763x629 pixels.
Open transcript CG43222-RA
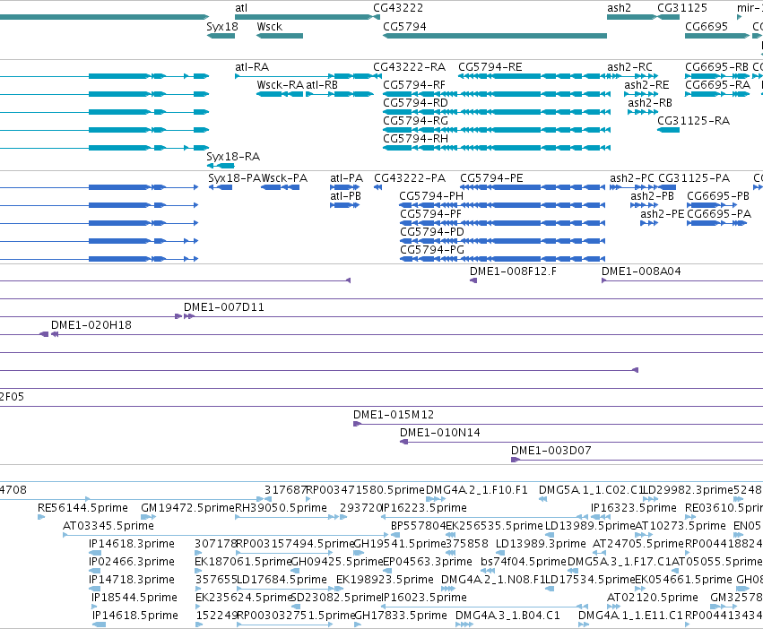(x=409, y=67)
